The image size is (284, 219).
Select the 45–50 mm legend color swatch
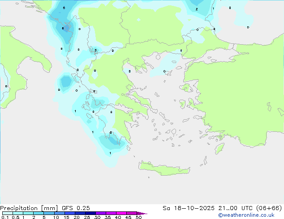pyautogui.click(x=132, y=213)
